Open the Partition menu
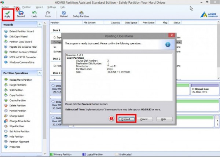Screen dimensions: 220x157 27,7
